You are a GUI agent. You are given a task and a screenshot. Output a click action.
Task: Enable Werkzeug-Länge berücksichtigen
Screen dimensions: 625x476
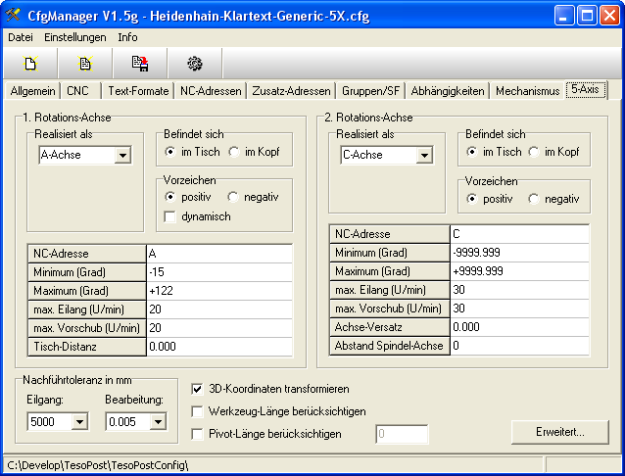(198, 411)
